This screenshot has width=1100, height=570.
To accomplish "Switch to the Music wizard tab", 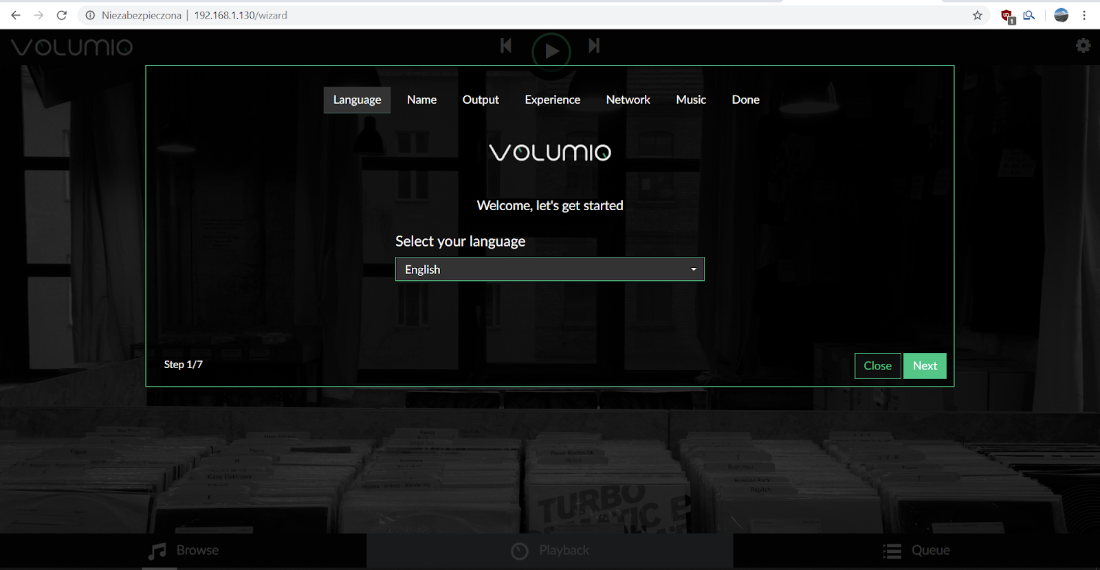I will [691, 100].
